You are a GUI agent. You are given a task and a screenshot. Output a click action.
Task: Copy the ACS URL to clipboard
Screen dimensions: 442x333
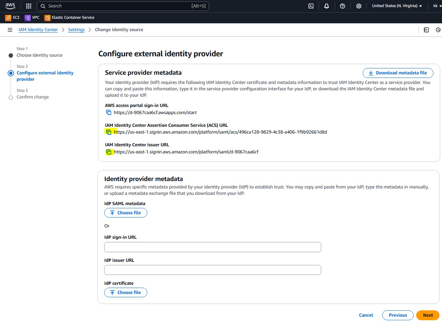click(109, 132)
